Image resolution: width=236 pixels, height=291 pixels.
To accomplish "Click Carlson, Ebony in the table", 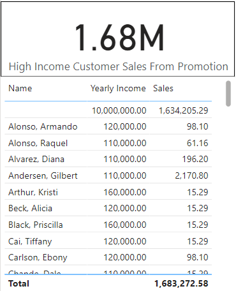I will tap(38, 257).
